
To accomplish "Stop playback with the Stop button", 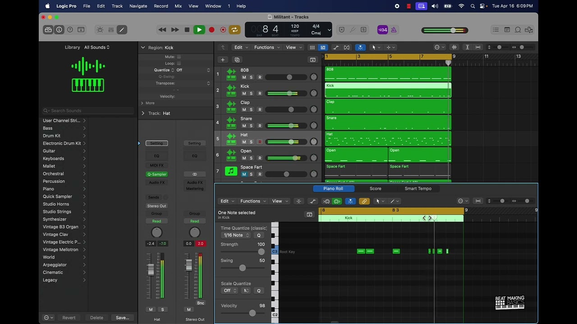I will 187,30.
